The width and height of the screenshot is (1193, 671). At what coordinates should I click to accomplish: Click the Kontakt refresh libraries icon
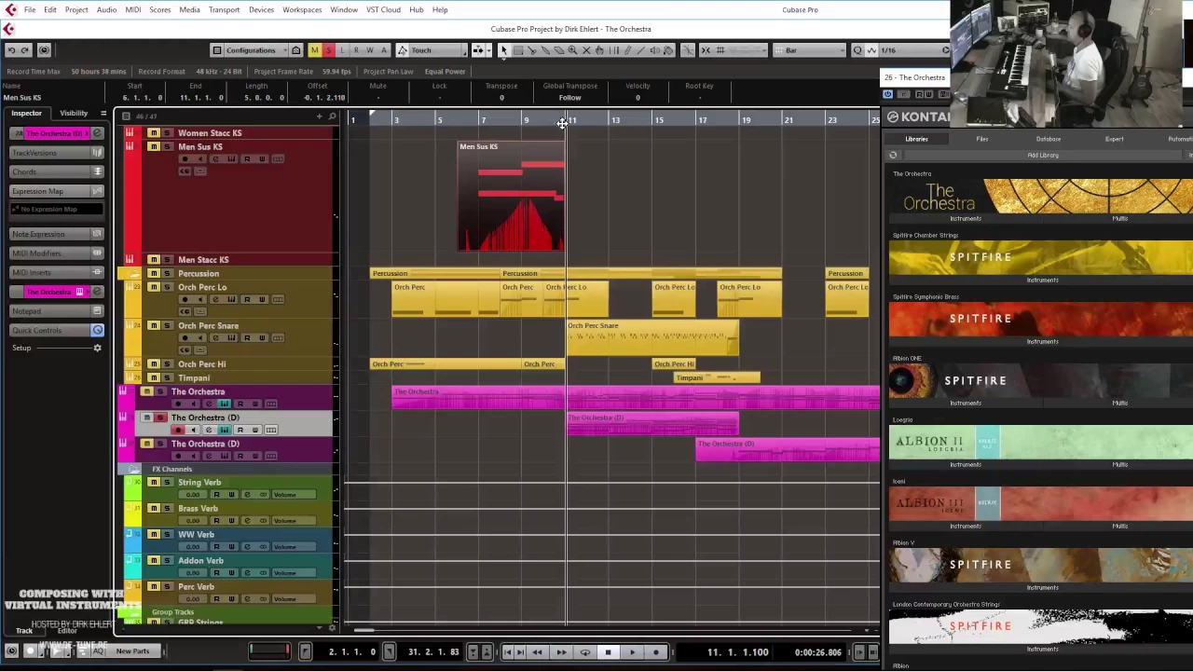click(x=893, y=156)
